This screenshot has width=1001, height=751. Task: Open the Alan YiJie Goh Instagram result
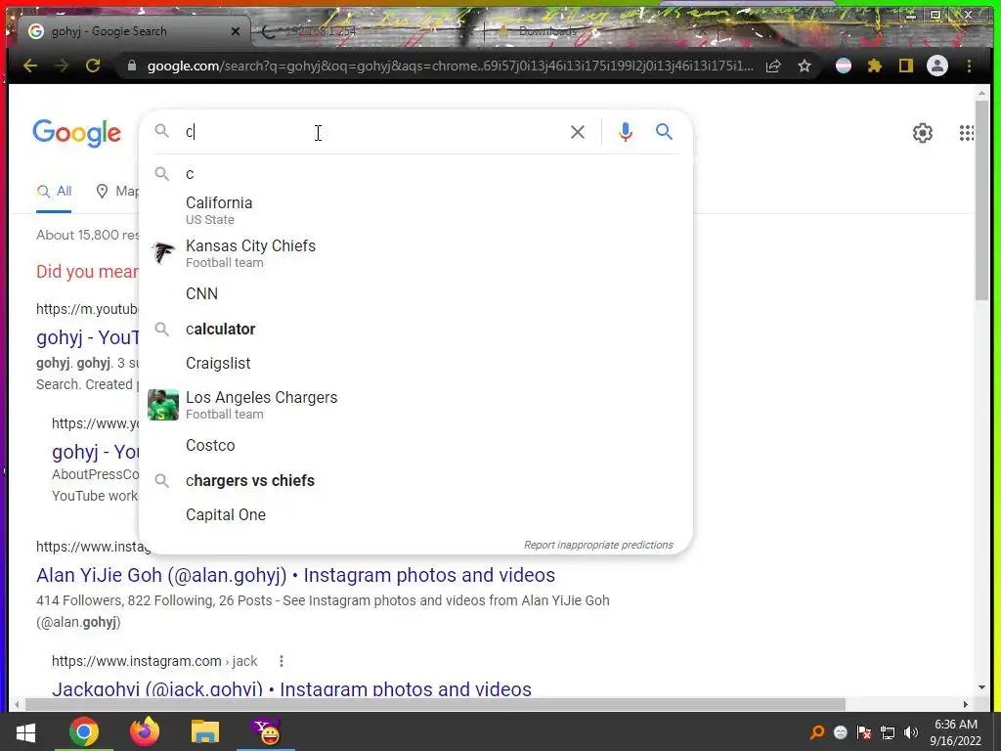pos(295,575)
